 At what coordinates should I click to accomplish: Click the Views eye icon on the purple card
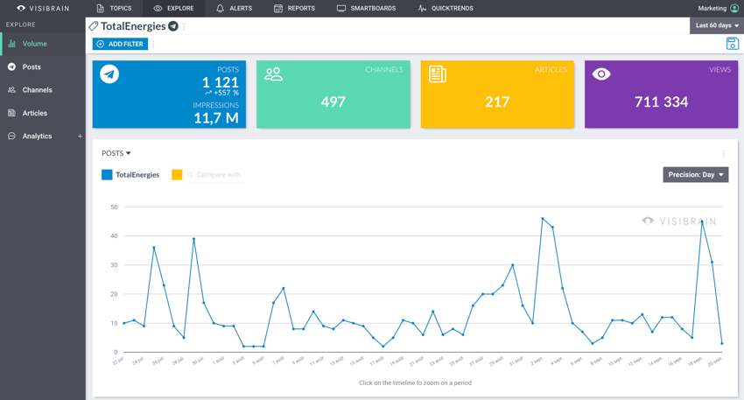click(601, 74)
